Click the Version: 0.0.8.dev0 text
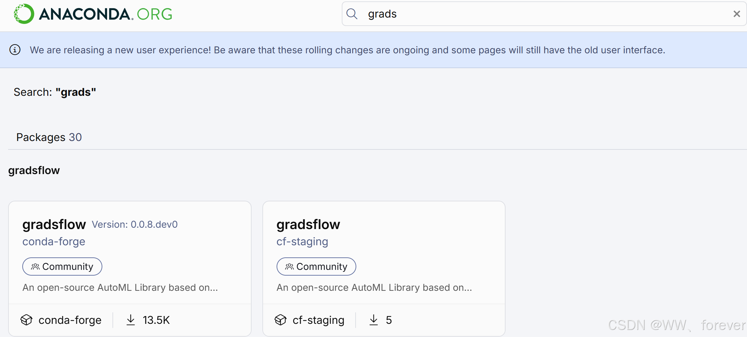The width and height of the screenshot is (747, 337). (135, 224)
